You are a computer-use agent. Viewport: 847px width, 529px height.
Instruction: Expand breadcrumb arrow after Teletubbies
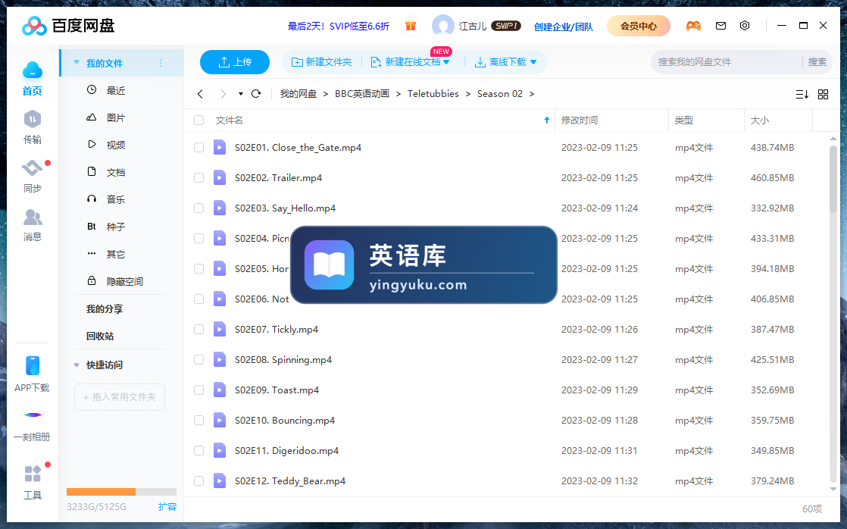[467, 94]
